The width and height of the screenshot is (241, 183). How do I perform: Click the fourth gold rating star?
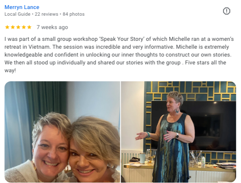[24, 27]
